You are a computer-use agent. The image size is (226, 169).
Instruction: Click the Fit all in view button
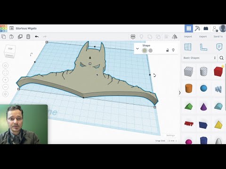6,73
